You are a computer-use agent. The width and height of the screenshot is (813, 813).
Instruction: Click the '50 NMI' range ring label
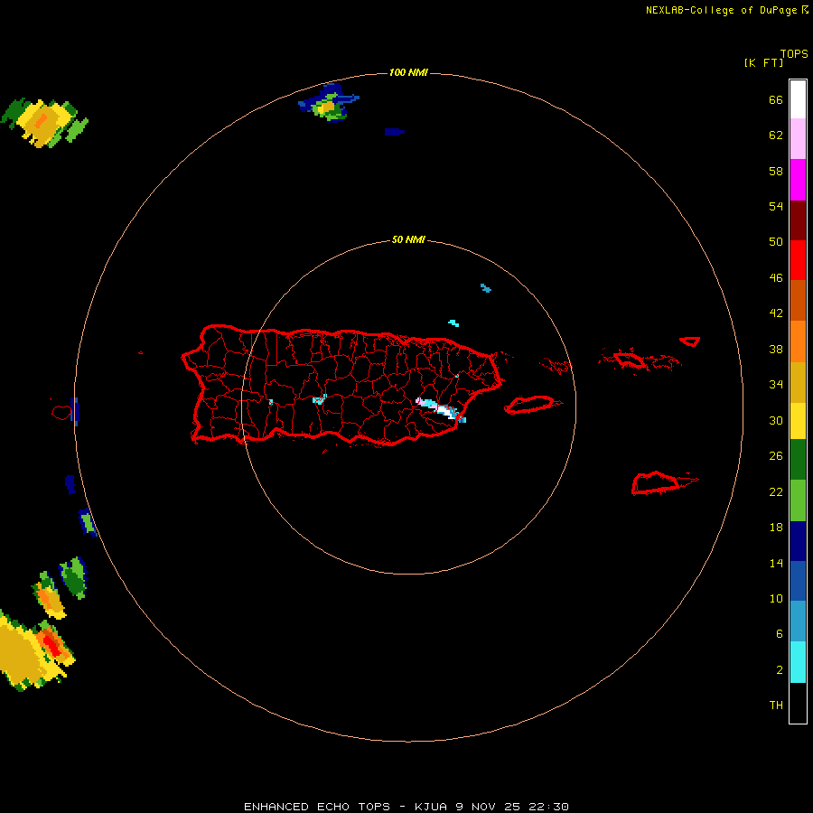tap(408, 239)
